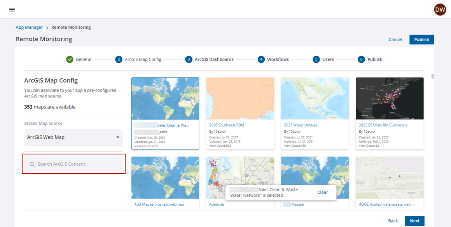
Task: Open the DW user avatar menu
Action: 440,10
